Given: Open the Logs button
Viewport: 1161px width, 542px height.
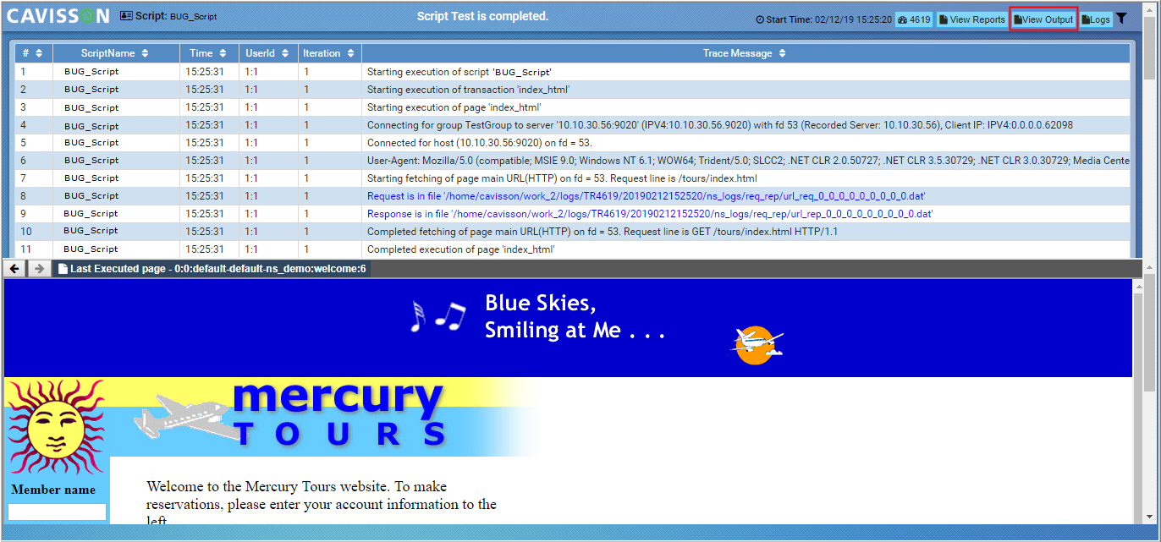Looking at the screenshot, I should [1096, 19].
